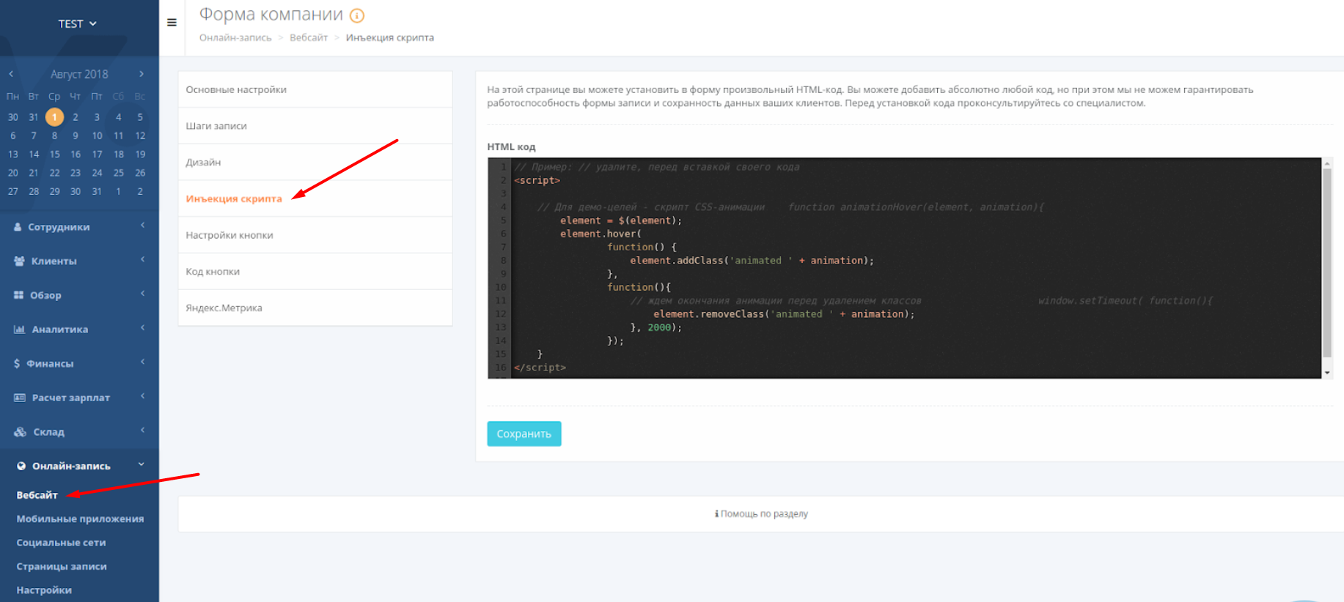
Task: Toggle the hamburger sidebar menu icon
Action: (x=172, y=23)
